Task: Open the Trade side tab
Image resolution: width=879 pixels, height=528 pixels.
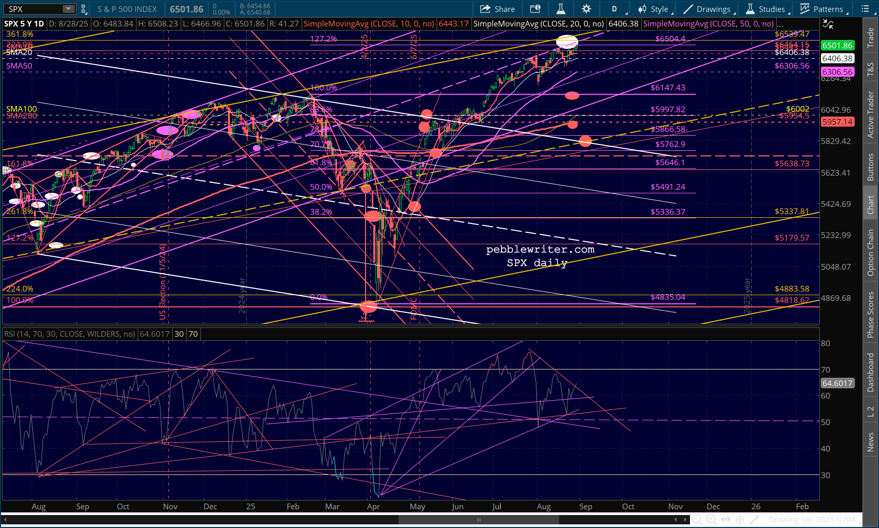Action: click(871, 37)
